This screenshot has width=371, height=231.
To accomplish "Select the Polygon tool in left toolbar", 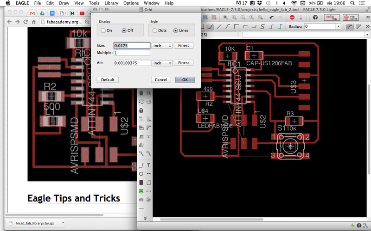I will 148,182.
